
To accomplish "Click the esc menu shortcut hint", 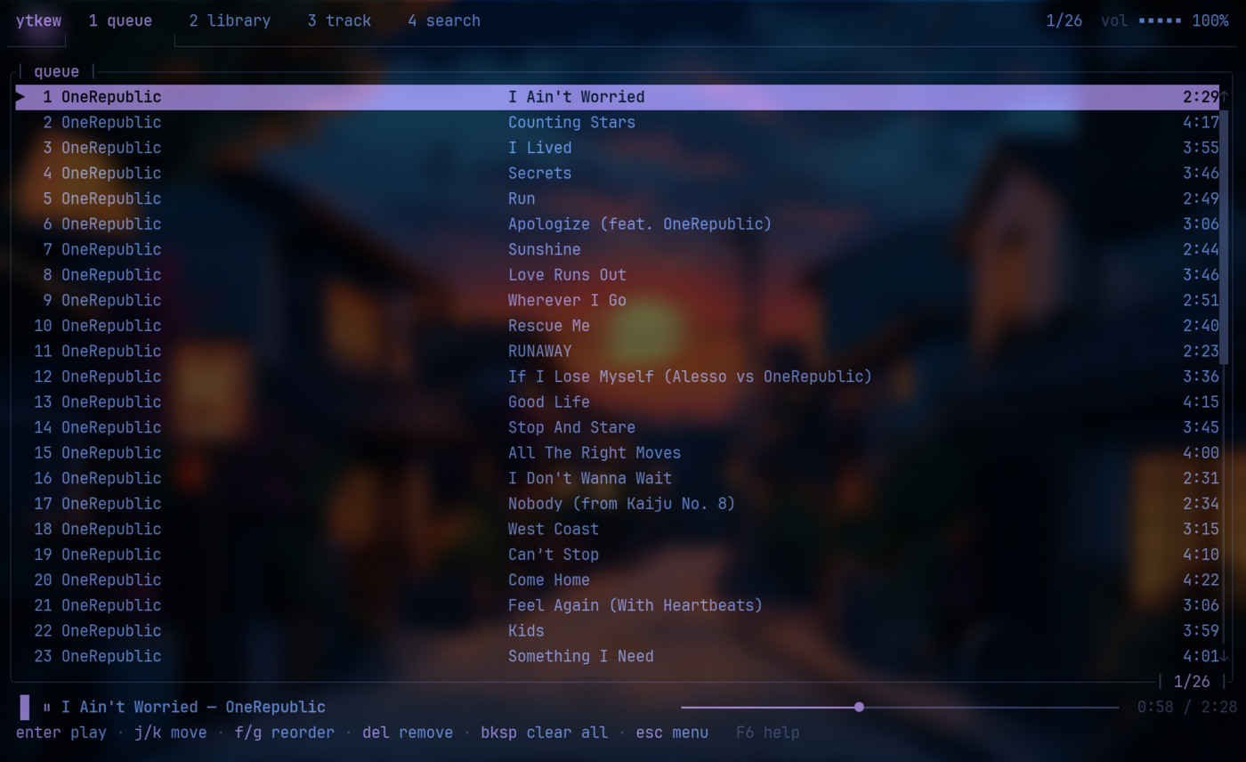I will (x=672, y=733).
